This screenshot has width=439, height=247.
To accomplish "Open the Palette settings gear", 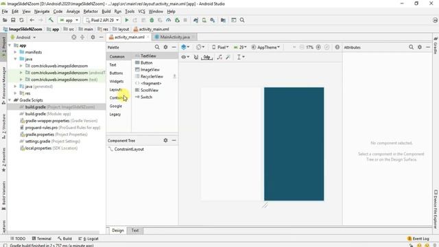I will pos(165,47).
